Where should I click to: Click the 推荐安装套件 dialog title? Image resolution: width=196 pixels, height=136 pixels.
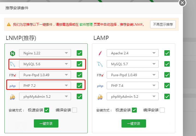point(17,8)
